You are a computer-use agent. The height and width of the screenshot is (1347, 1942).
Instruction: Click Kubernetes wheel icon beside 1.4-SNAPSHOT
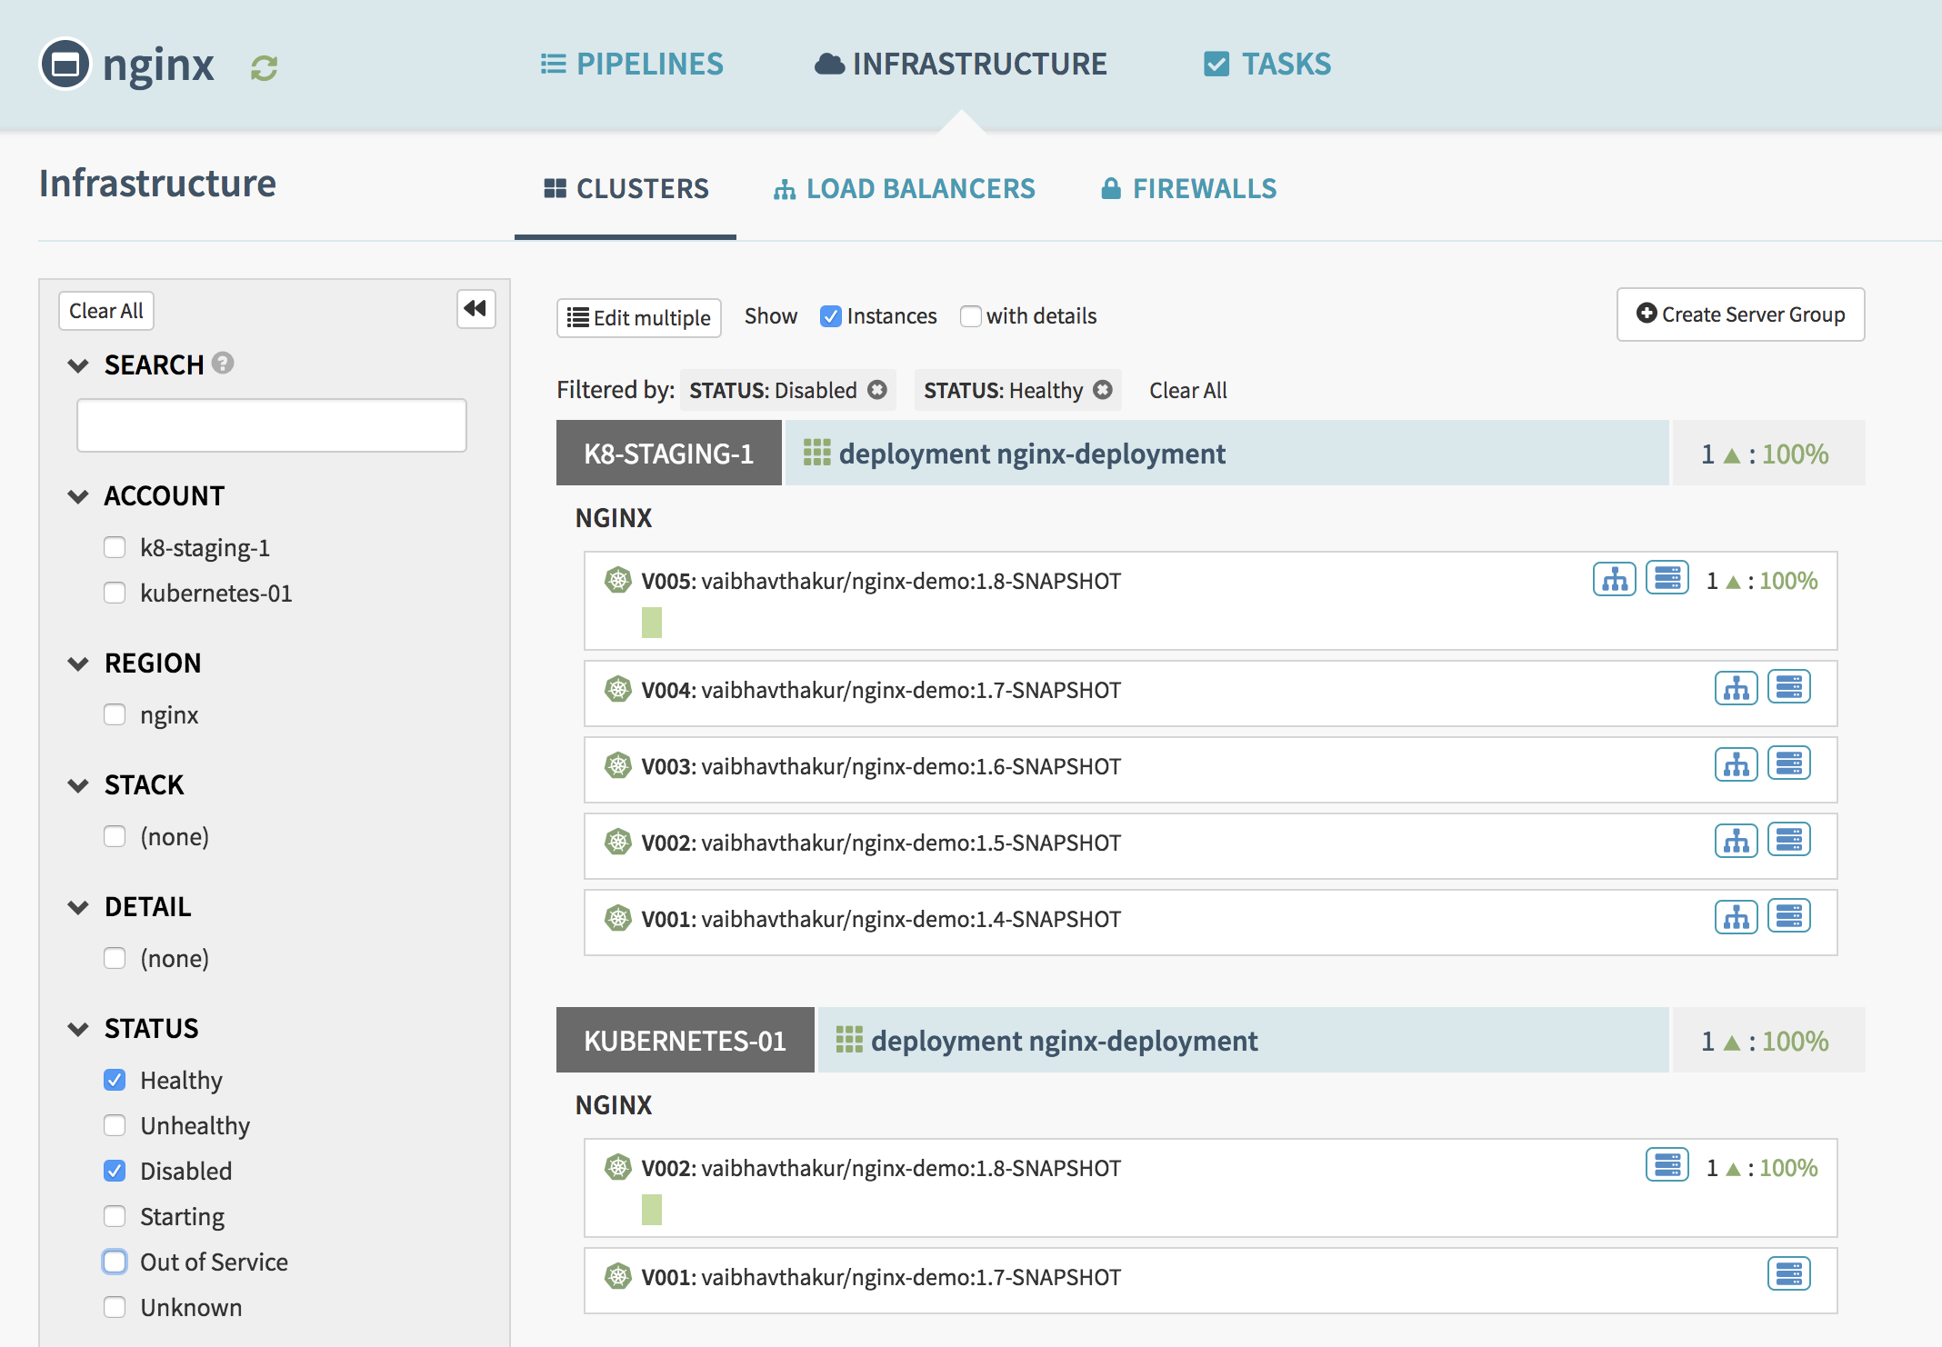pyautogui.click(x=618, y=918)
